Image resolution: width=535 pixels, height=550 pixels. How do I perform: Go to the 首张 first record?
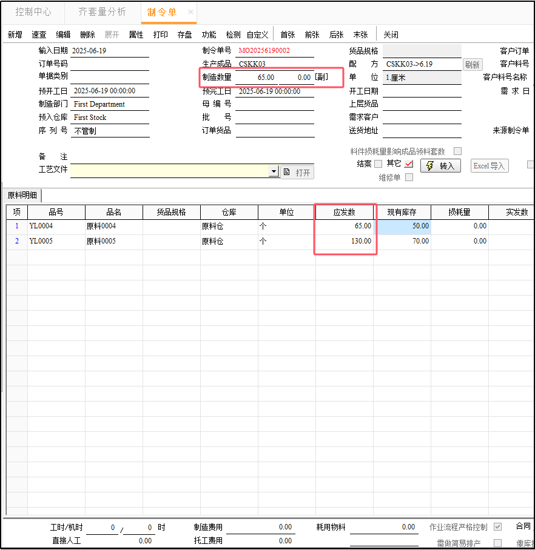point(288,35)
